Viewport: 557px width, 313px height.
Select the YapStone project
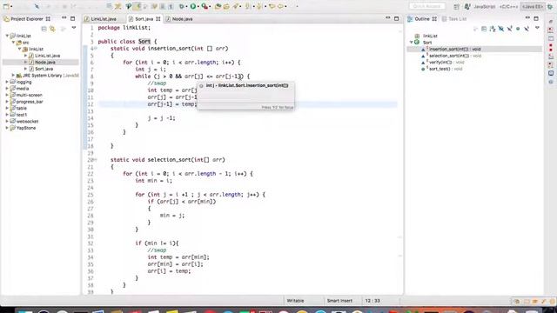(x=26, y=128)
